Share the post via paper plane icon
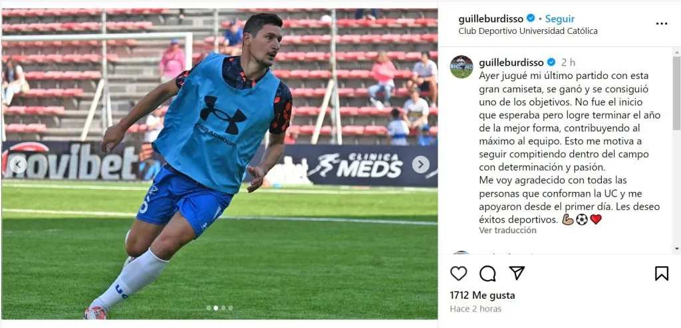This screenshot has width=681, height=328. pyautogui.click(x=517, y=273)
